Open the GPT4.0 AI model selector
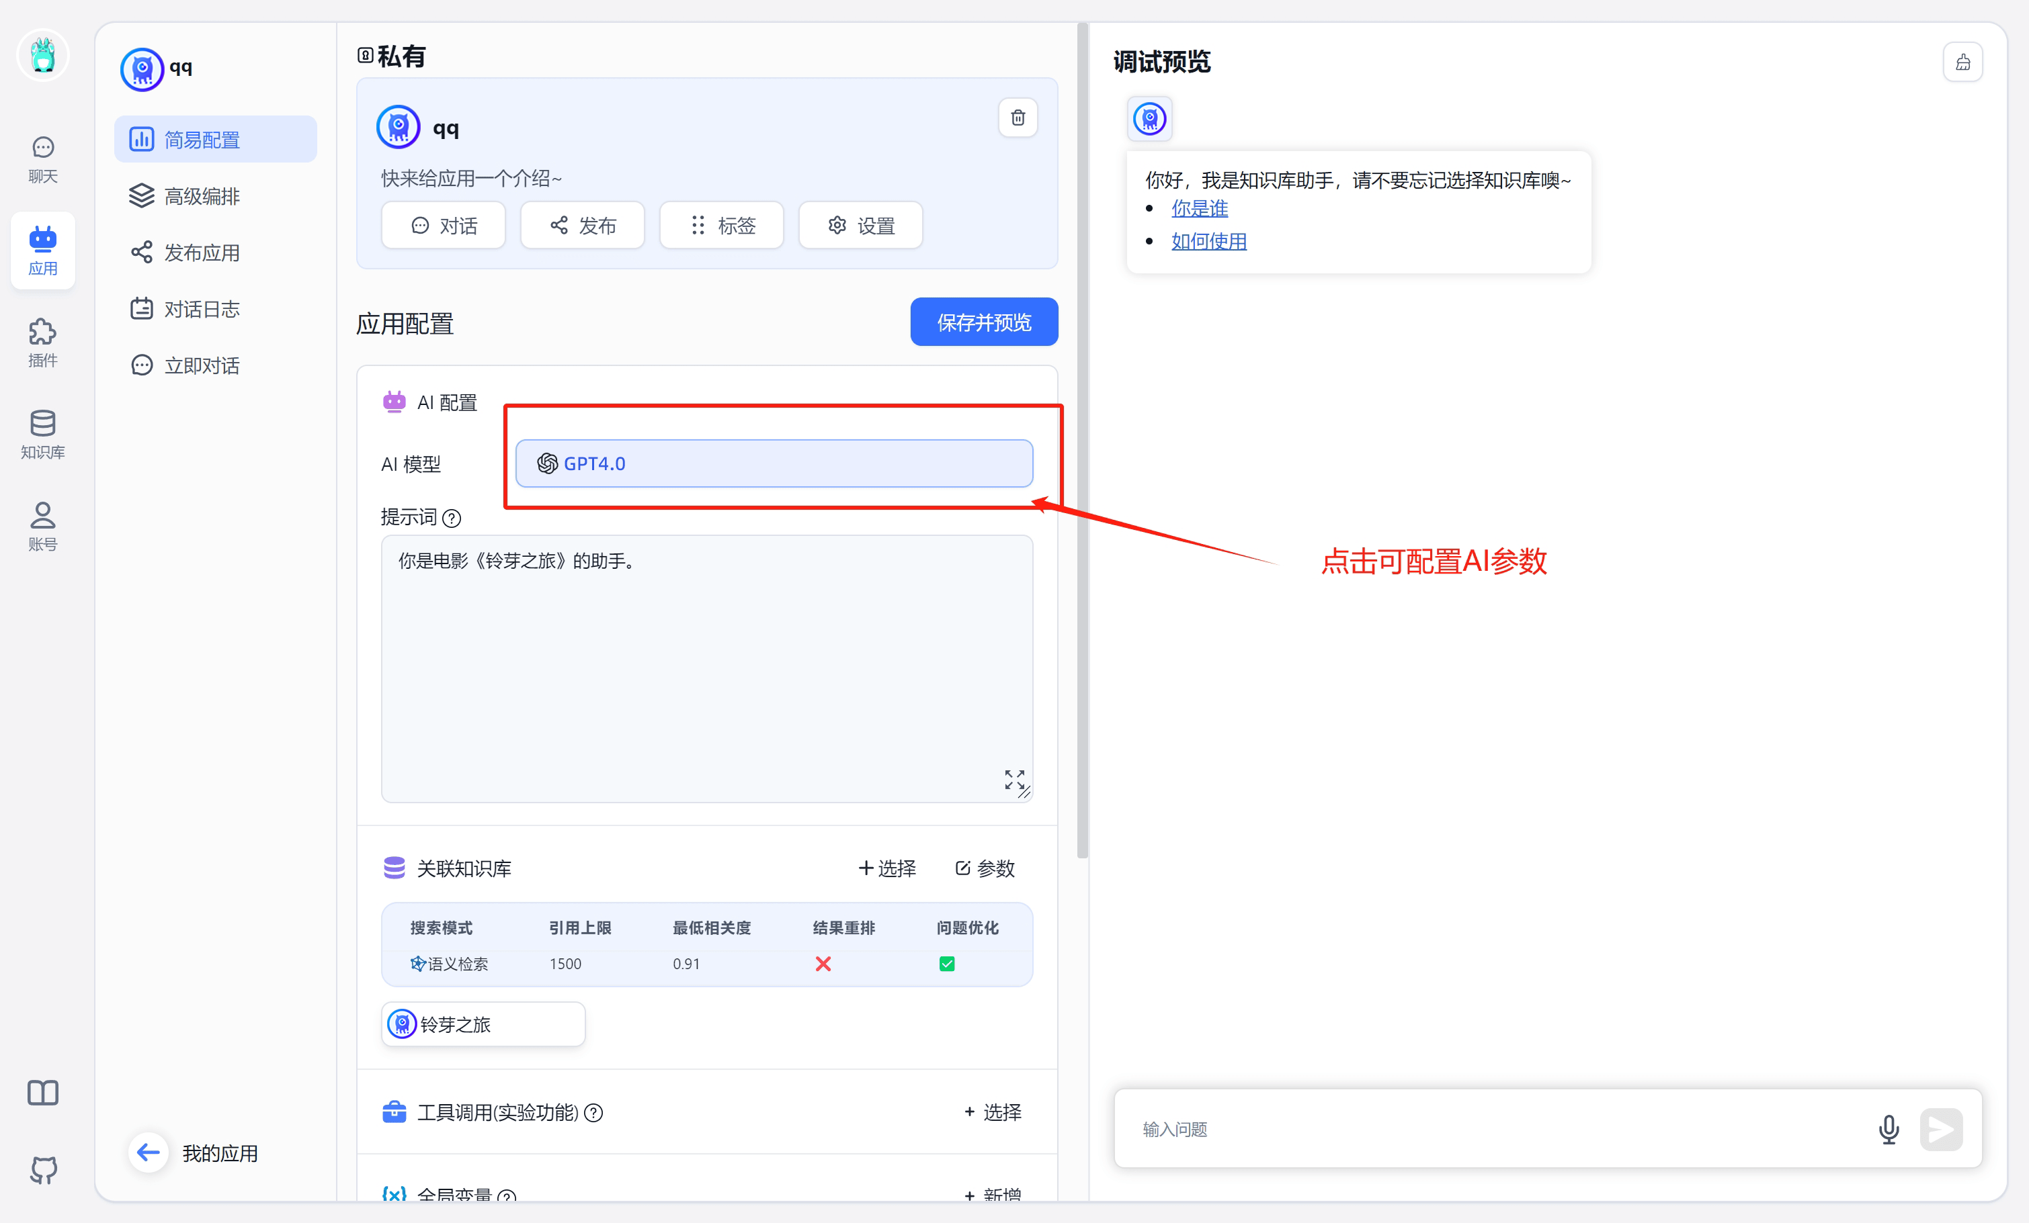The image size is (2029, 1223). pyautogui.click(x=774, y=463)
